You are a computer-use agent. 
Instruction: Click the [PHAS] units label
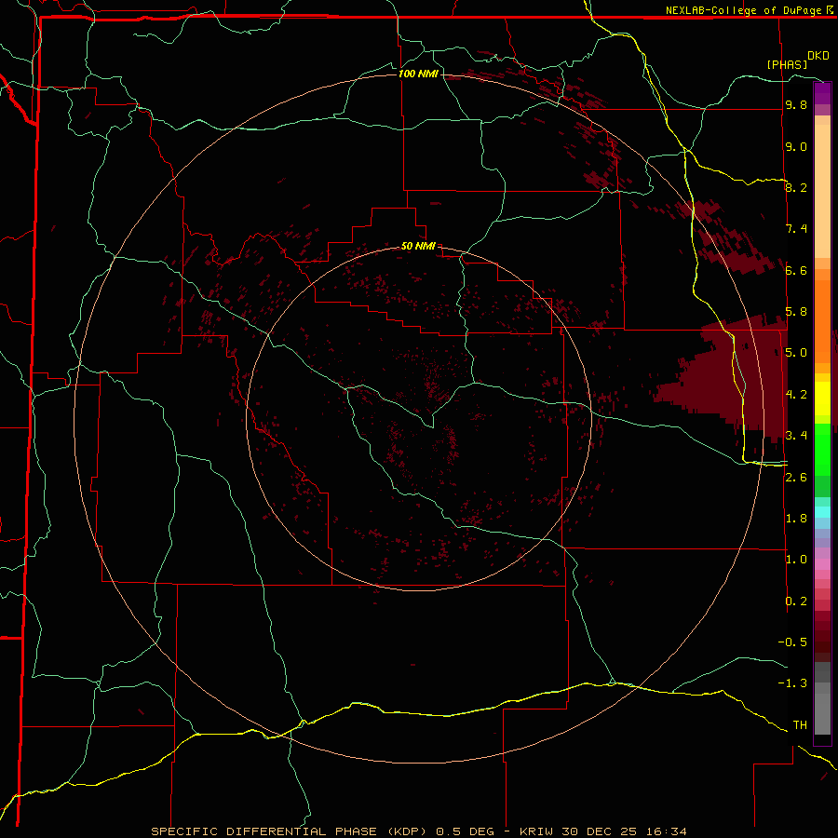pyautogui.click(x=787, y=65)
